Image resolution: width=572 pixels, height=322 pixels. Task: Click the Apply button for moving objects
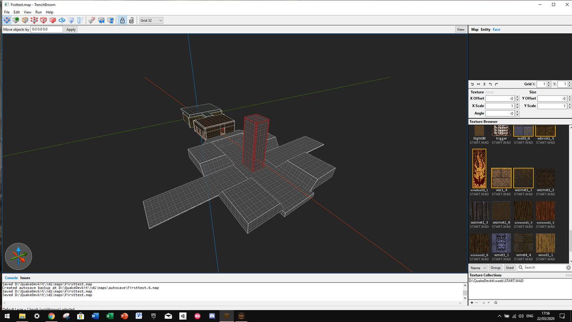[x=71, y=29]
